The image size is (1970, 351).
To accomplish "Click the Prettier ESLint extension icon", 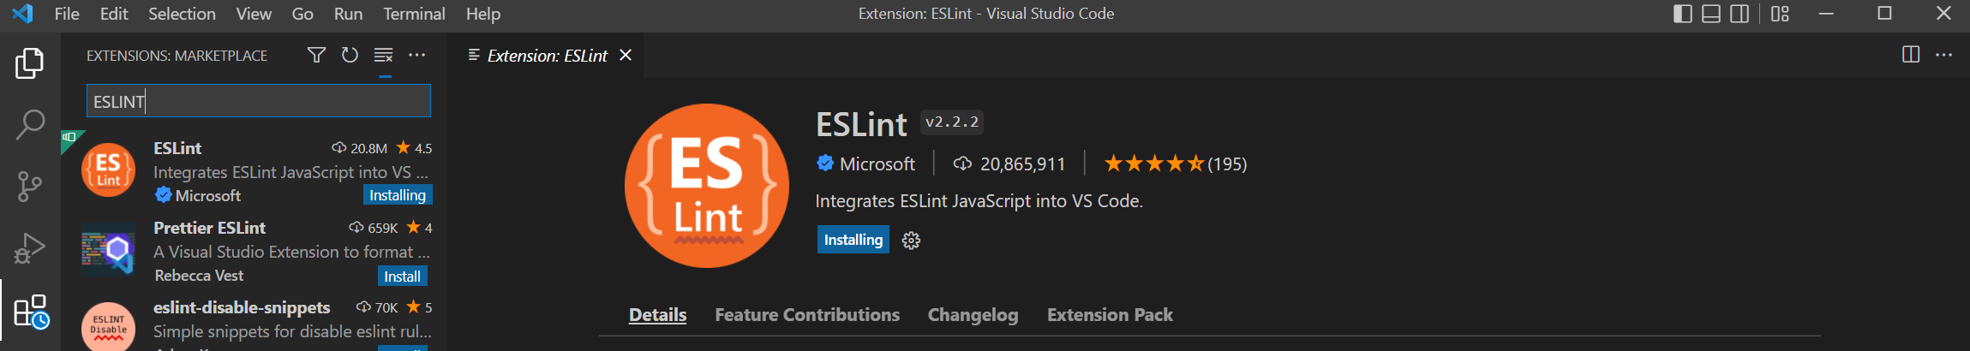I will [109, 250].
